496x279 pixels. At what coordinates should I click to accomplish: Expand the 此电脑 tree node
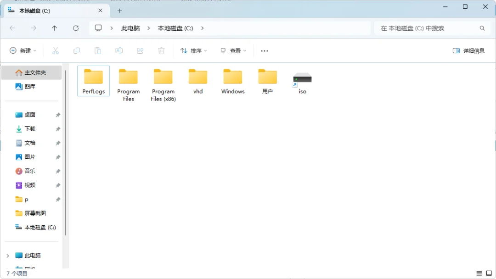coord(8,255)
